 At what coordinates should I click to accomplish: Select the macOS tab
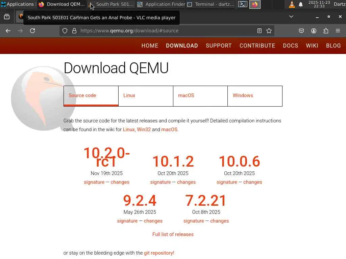pos(200,96)
